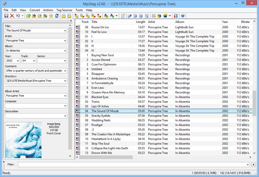259x177 pixels.
Task: Click the Filename to Filename converter icon
Action: click(88, 16)
